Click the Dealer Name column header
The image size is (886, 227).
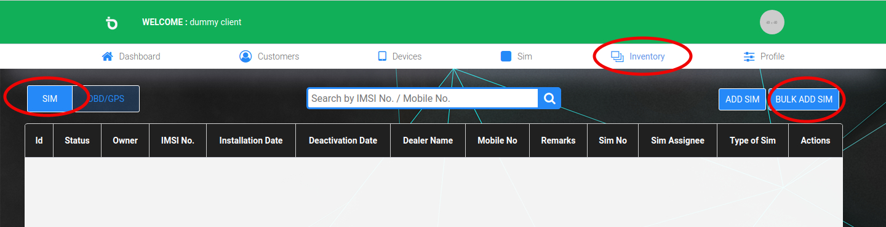pos(428,140)
